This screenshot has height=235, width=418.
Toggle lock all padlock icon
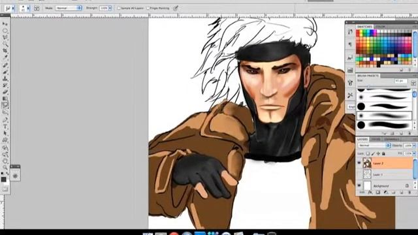[x=383, y=154]
